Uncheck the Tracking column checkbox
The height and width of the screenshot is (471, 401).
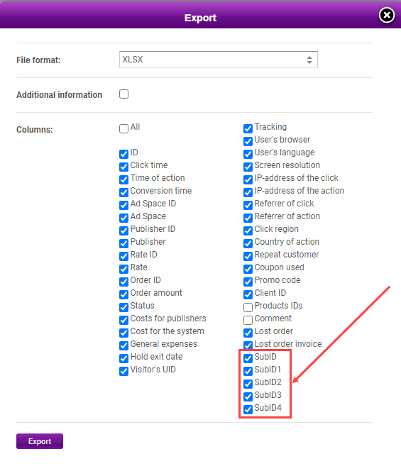(248, 128)
